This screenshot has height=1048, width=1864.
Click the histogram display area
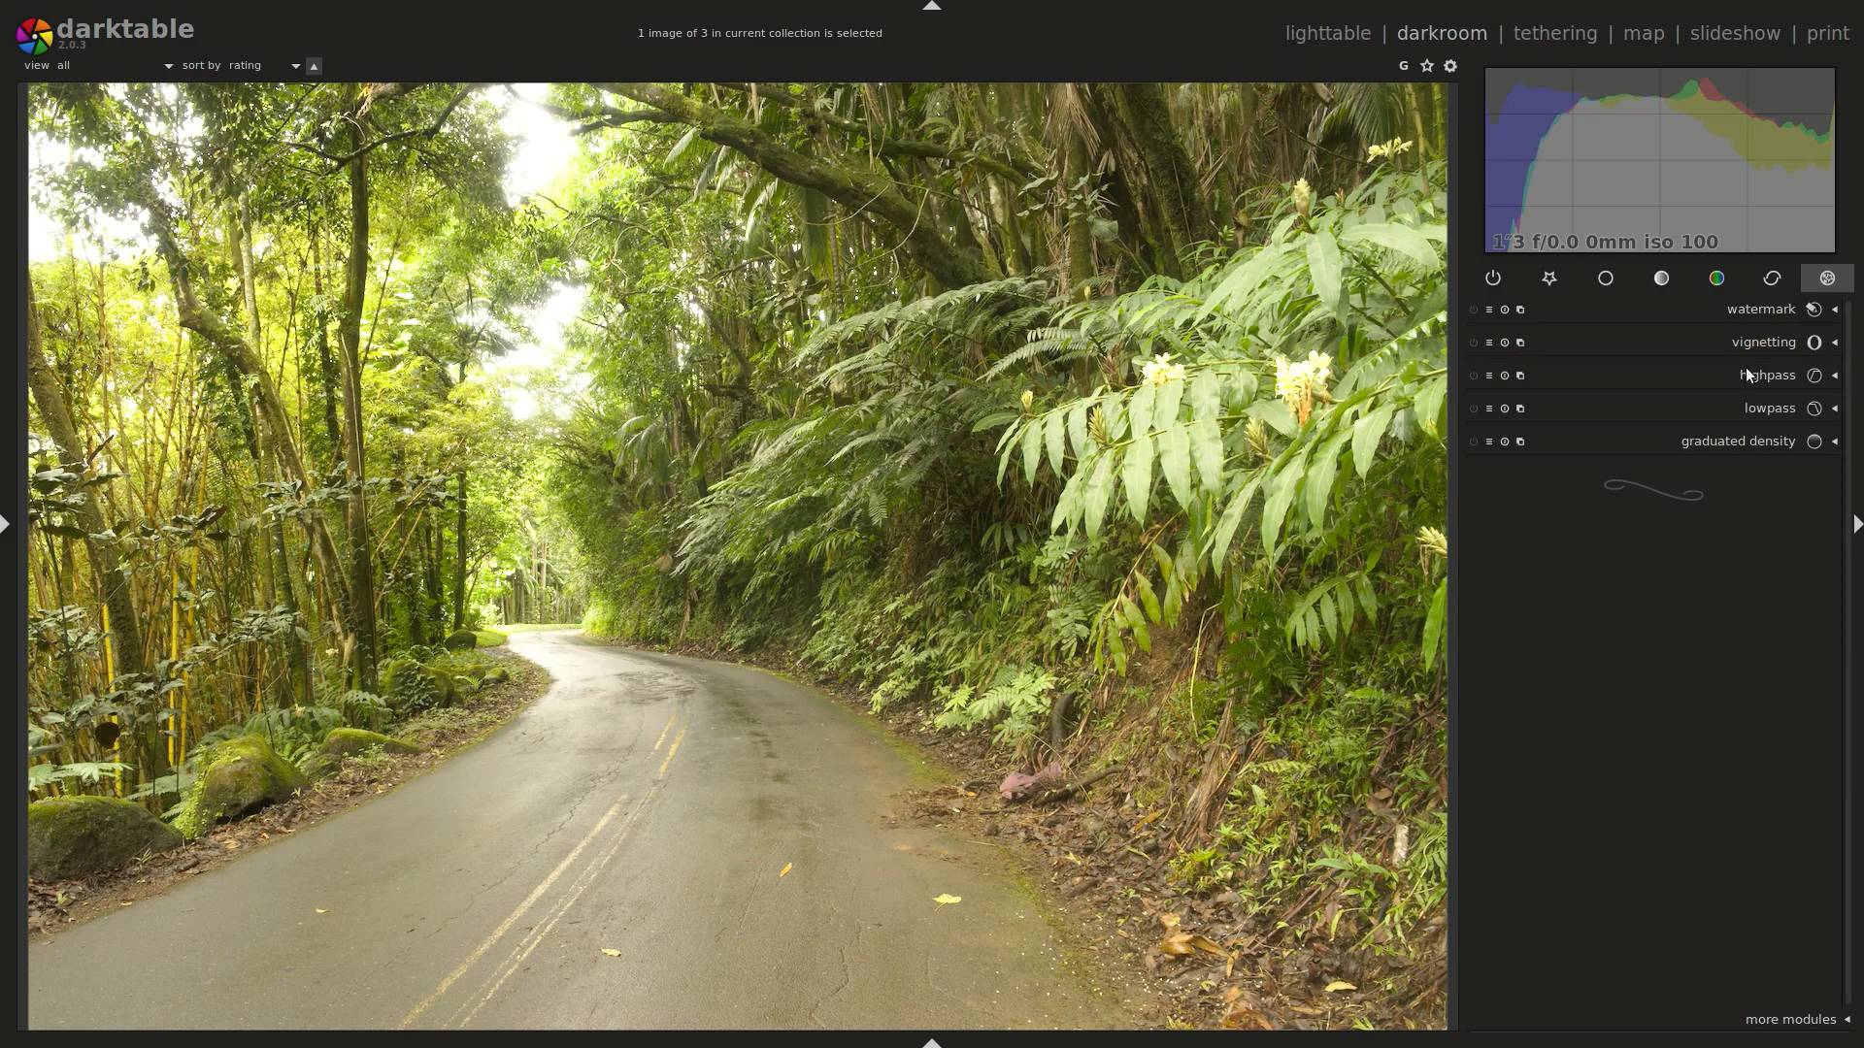(x=1659, y=160)
